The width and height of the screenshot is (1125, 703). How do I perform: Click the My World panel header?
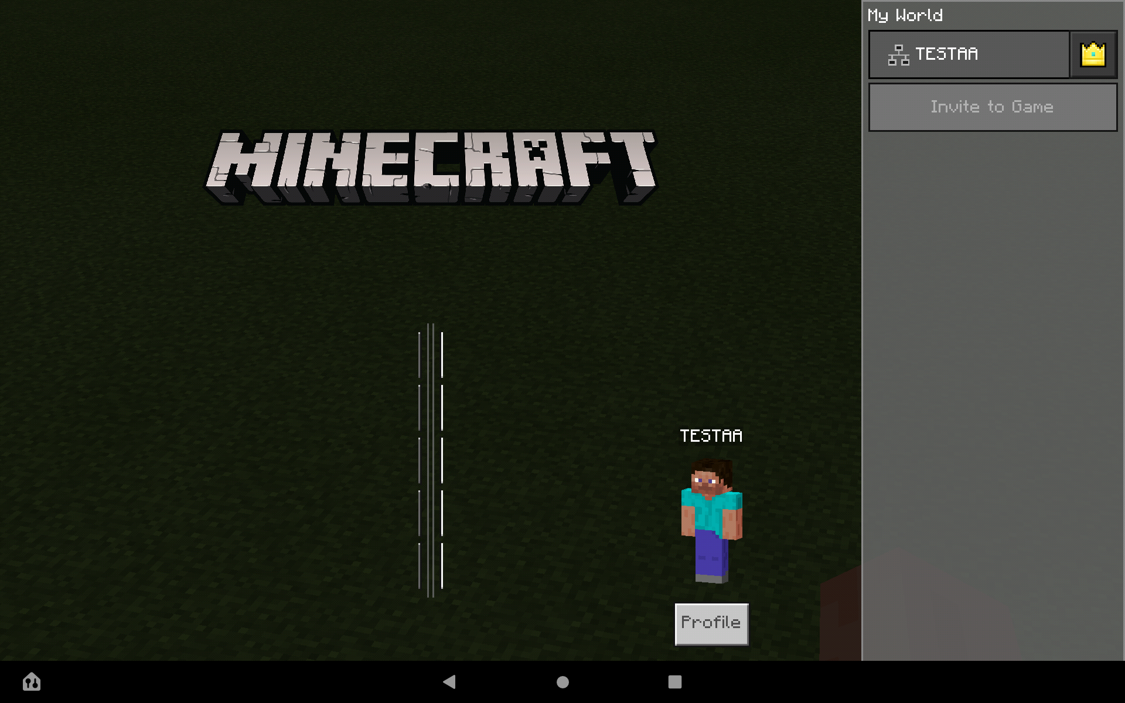point(905,15)
